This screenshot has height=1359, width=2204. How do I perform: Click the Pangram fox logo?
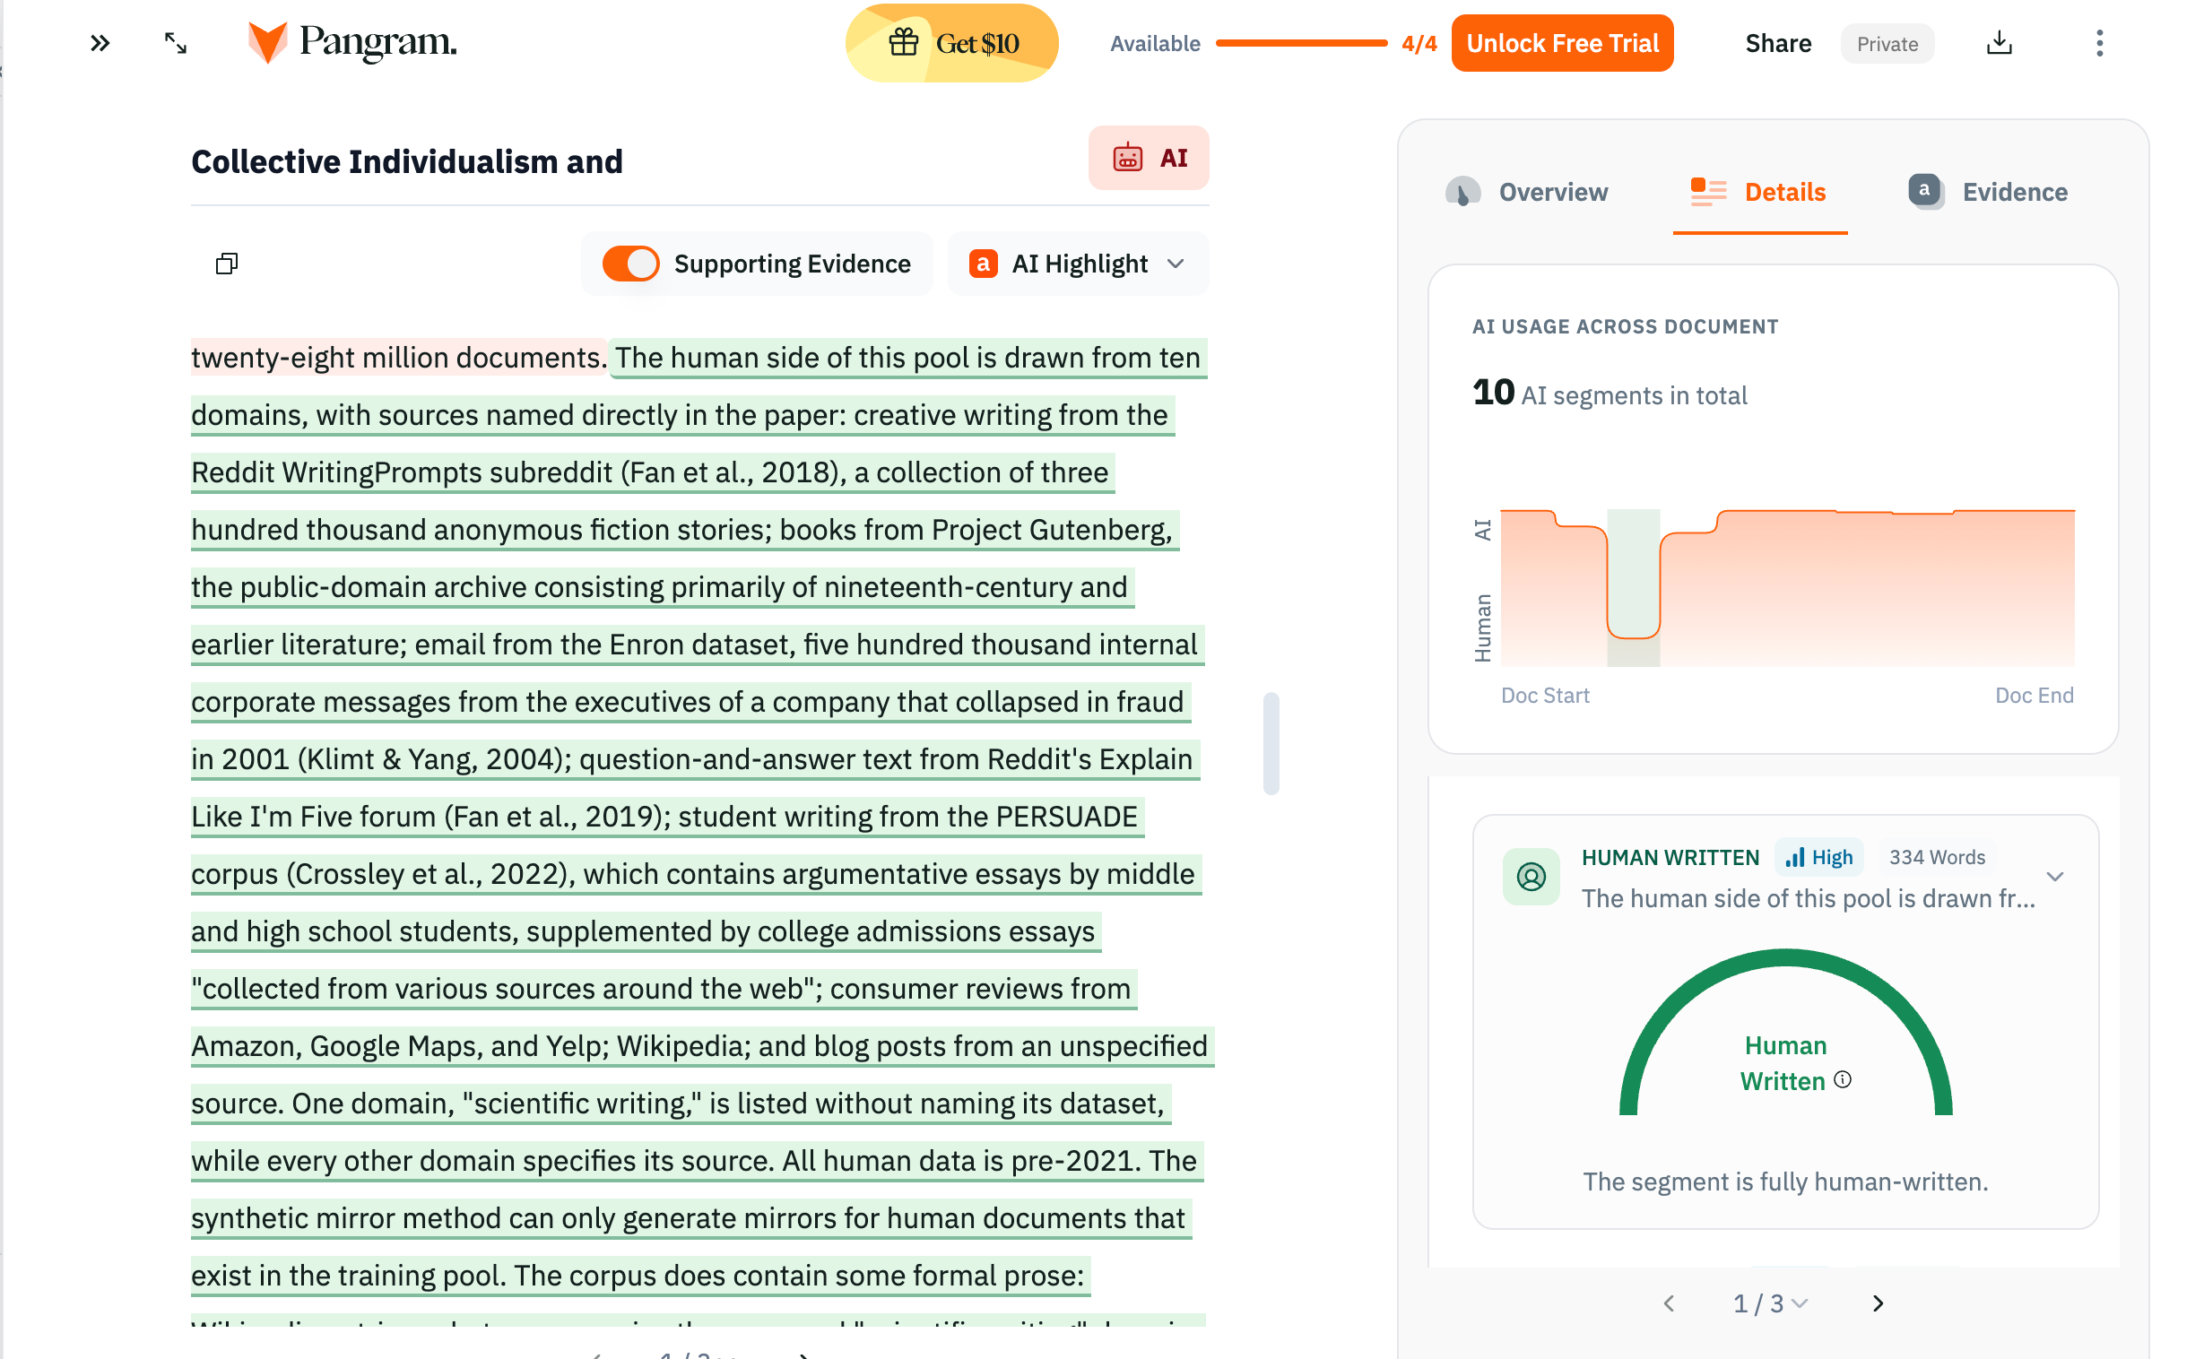(267, 42)
